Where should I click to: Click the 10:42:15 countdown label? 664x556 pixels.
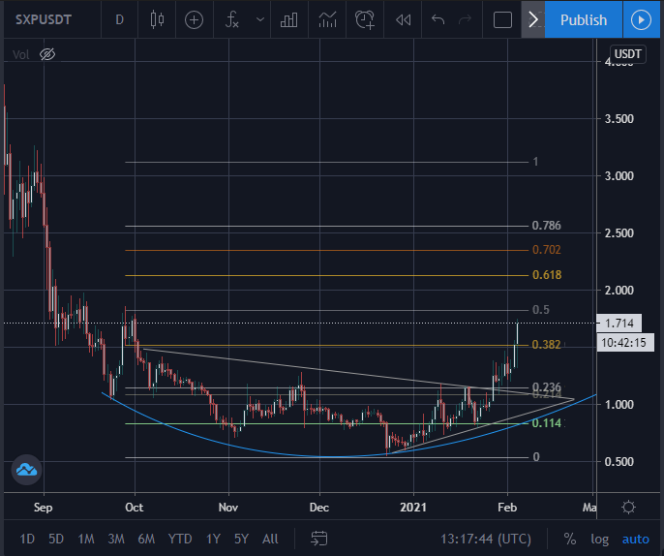click(623, 343)
